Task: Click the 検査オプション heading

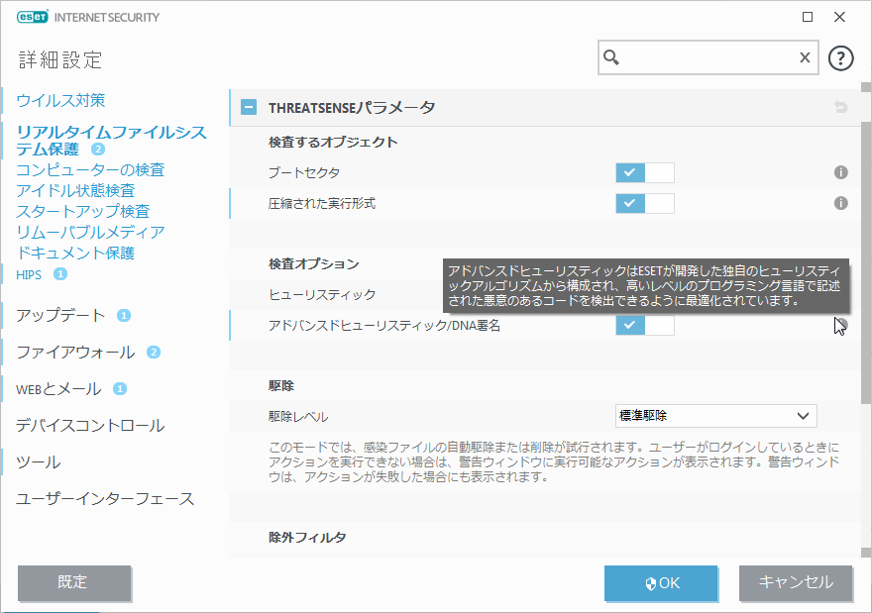Action: click(x=314, y=264)
